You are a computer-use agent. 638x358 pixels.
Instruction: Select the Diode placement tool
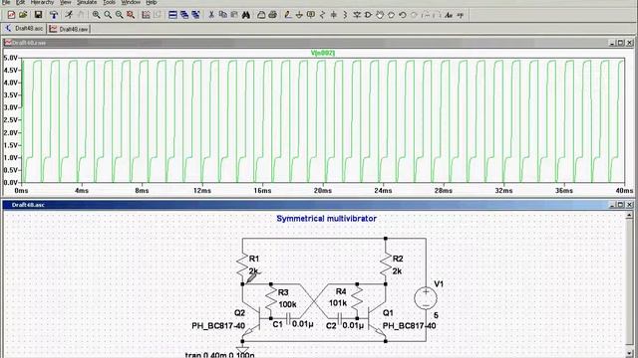[357, 15]
